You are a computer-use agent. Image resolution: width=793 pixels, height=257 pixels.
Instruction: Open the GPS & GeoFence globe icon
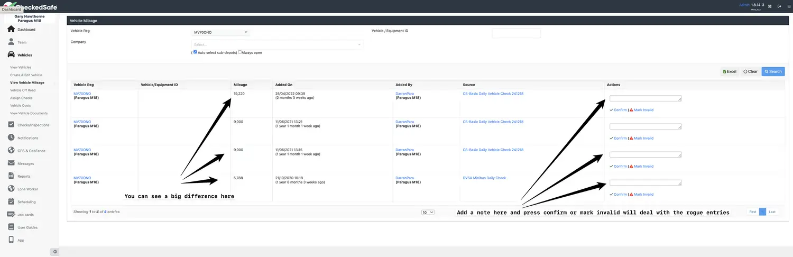click(x=11, y=151)
